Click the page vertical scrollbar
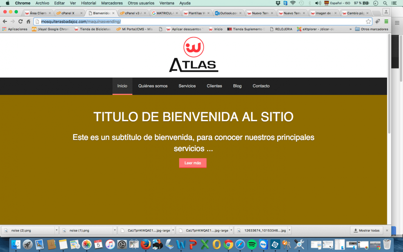Screen dimensions: 403x252 pos(389,85)
